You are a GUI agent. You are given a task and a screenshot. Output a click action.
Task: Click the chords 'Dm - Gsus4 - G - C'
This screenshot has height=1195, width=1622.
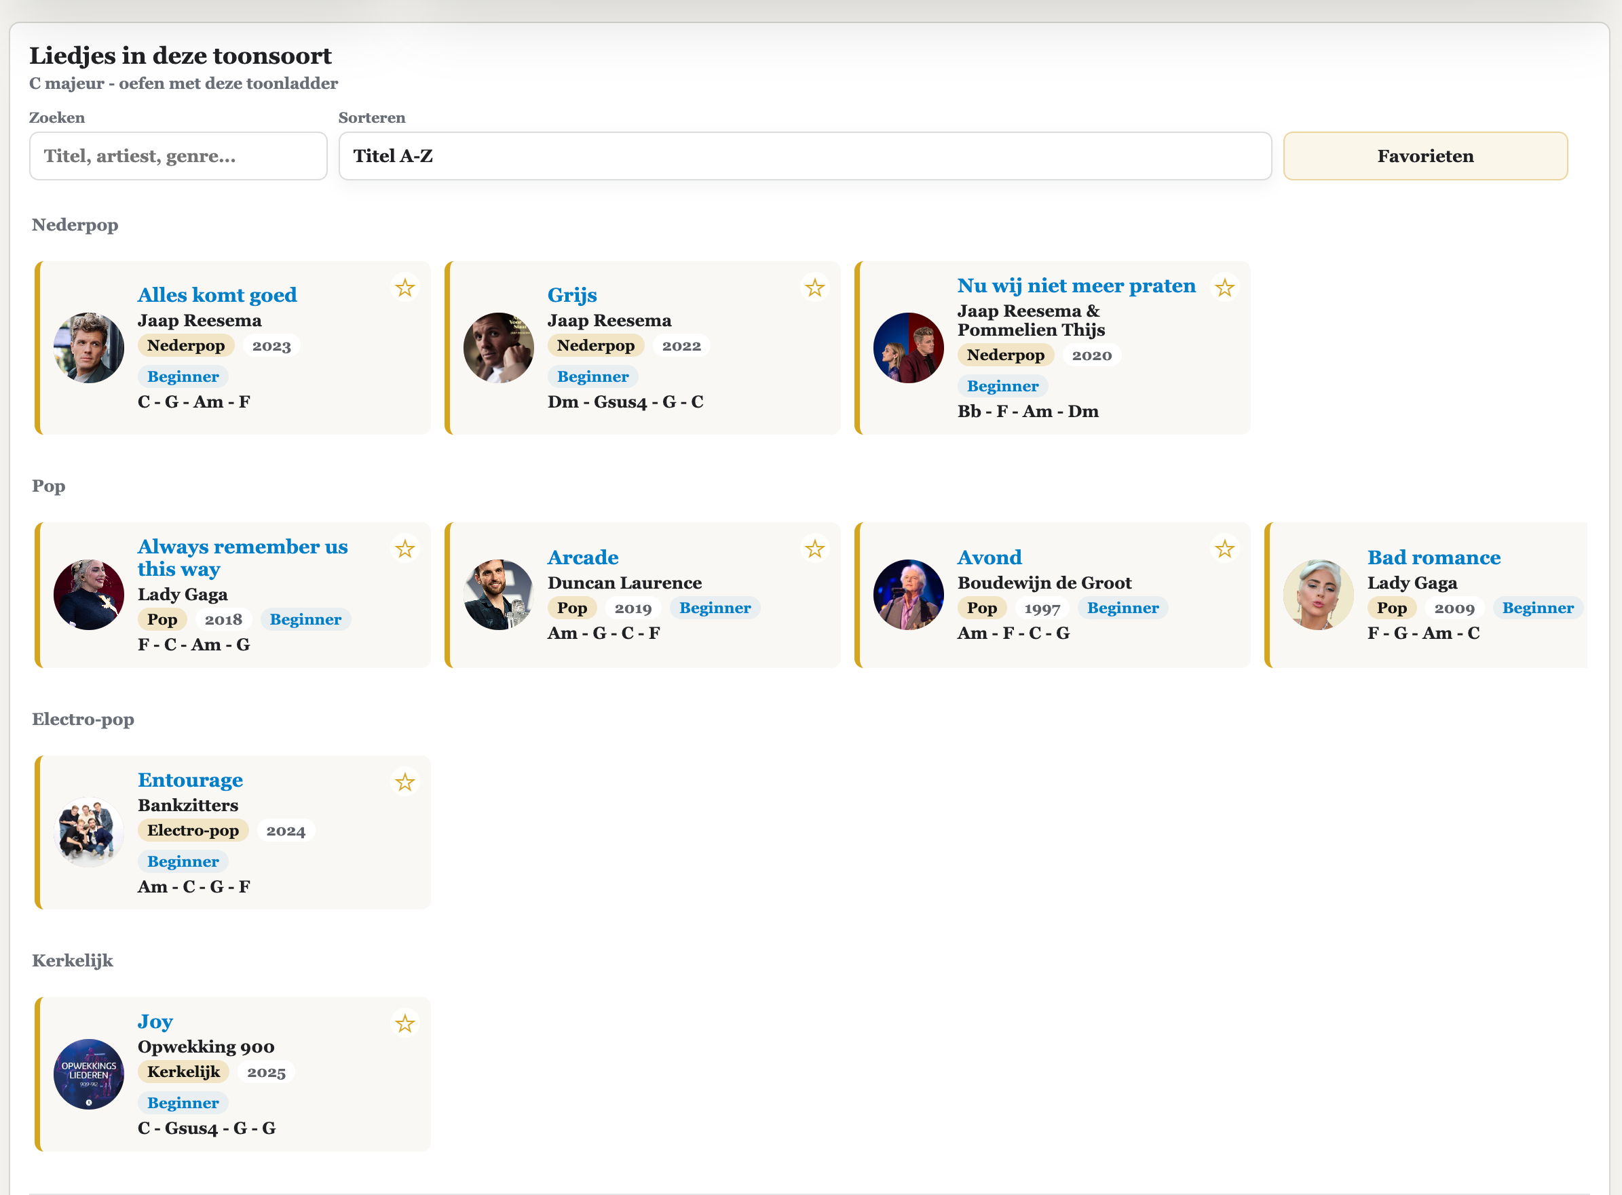tap(625, 402)
